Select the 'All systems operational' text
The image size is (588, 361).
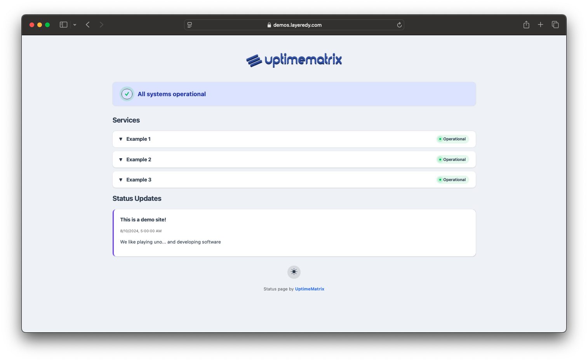click(x=172, y=94)
